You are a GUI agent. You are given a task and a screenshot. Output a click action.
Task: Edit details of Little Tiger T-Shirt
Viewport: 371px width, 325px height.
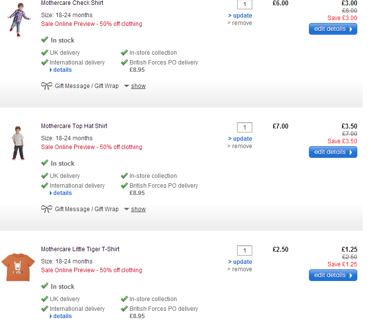click(332, 275)
